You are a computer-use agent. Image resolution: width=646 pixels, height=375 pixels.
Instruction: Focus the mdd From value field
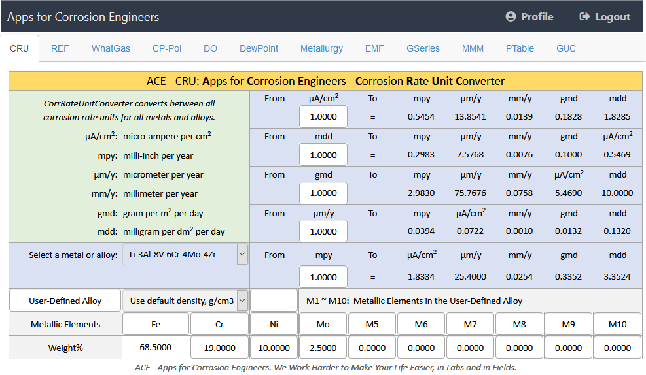point(323,155)
